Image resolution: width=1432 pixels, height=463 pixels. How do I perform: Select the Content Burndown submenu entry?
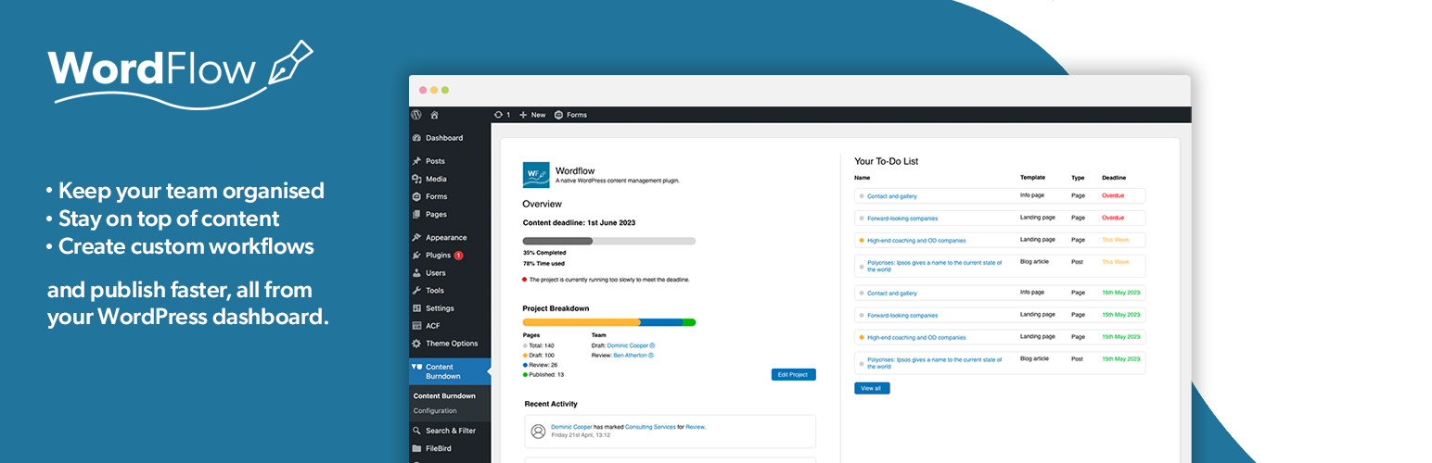tap(444, 396)
